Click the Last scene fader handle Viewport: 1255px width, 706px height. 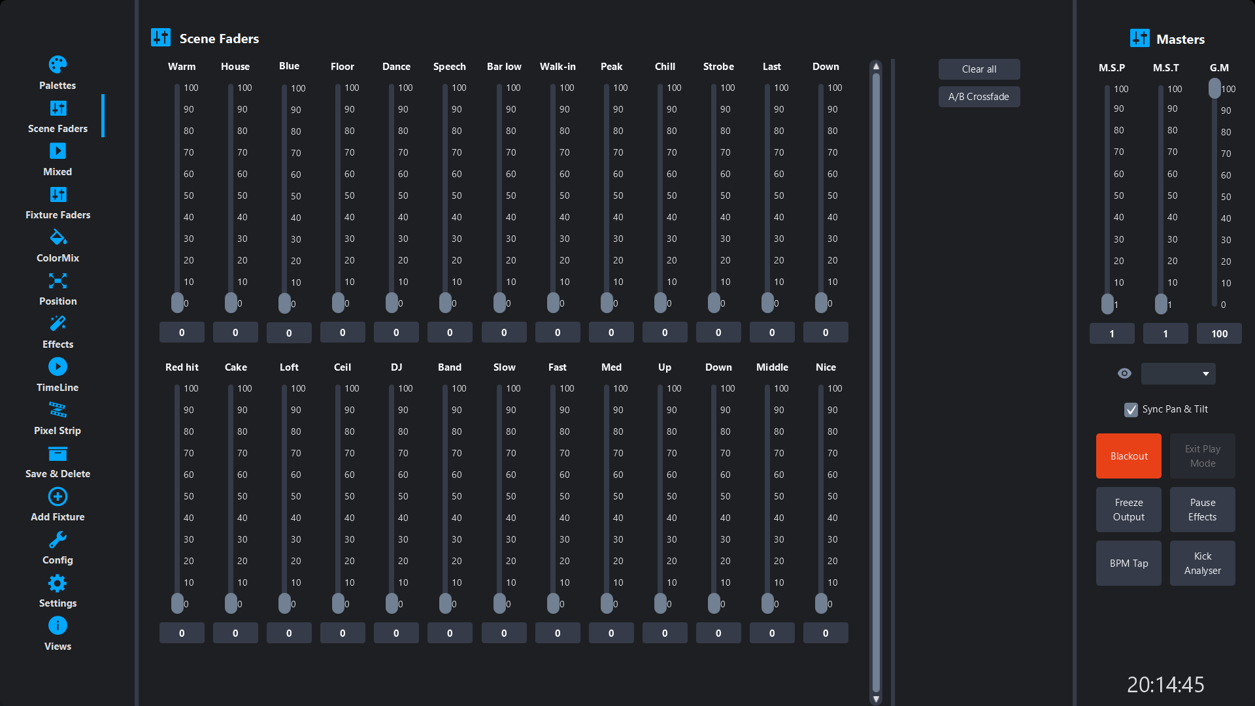click(767, 303)
